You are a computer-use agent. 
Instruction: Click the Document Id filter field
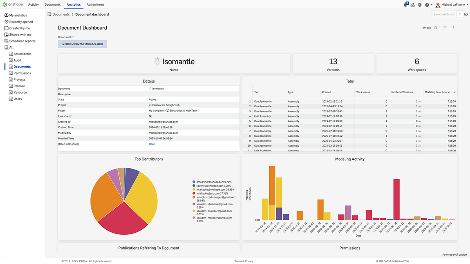82,43
